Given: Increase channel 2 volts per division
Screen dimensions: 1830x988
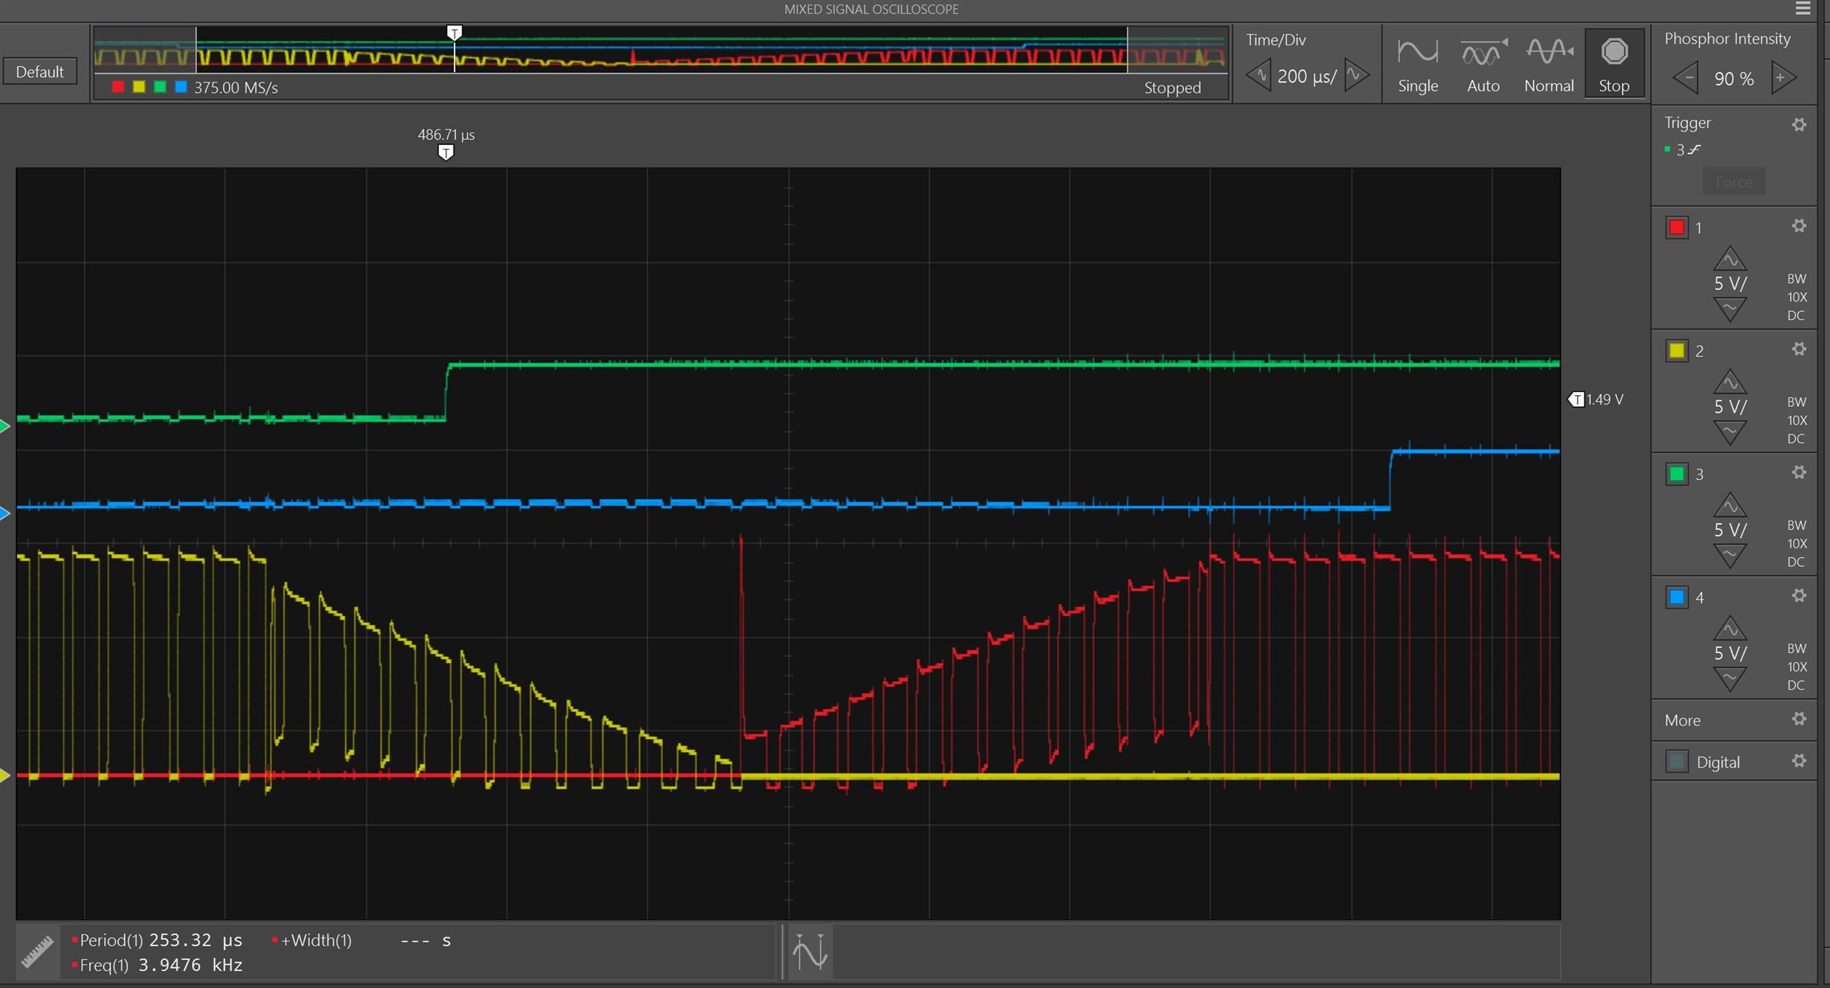Looking at the screenshot, I should [1730, 382].
